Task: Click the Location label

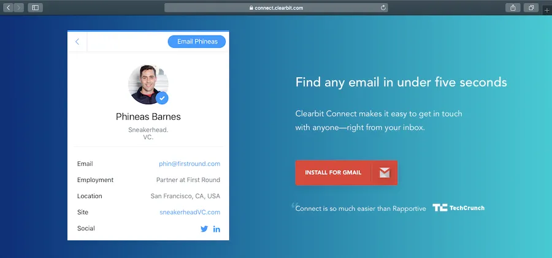Action: (90, 196)
